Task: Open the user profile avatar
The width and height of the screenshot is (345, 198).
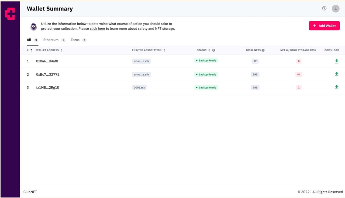Action: click(x=336, y=9)
